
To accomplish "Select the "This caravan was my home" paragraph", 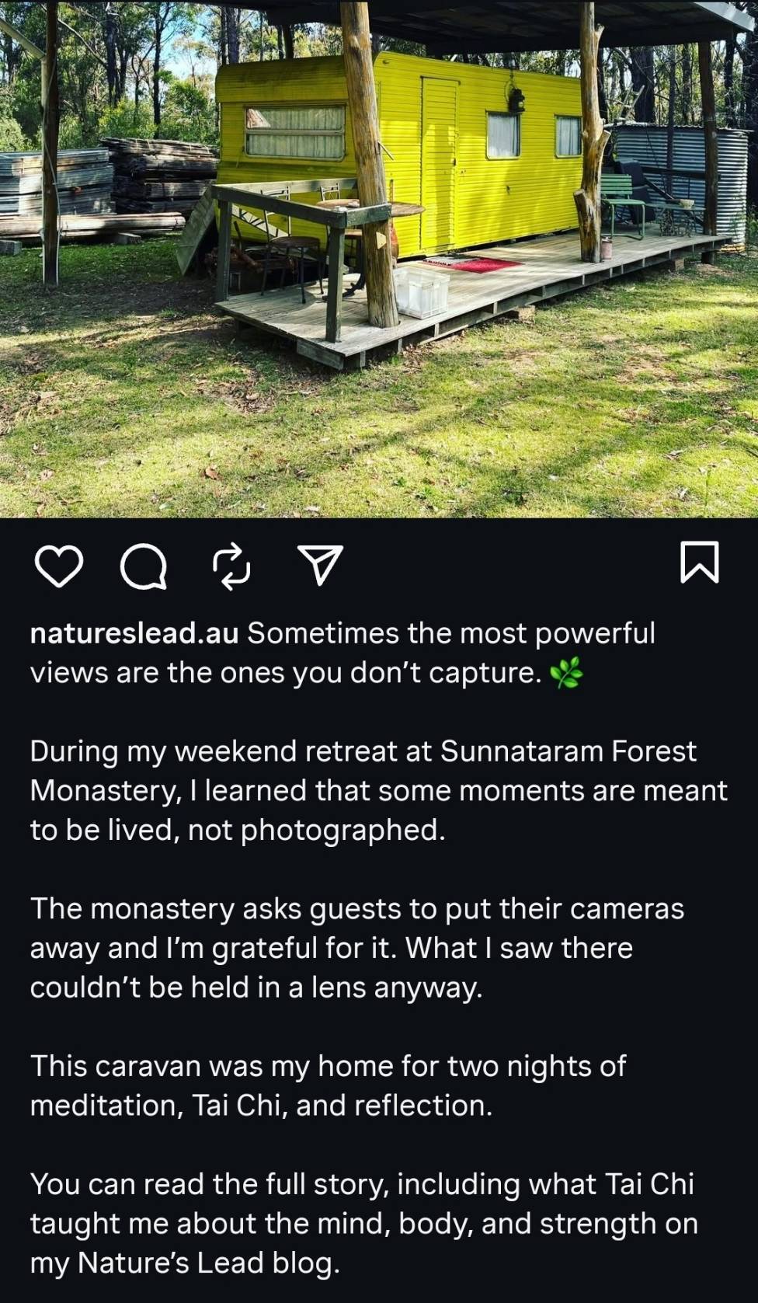I will 328,1085.
